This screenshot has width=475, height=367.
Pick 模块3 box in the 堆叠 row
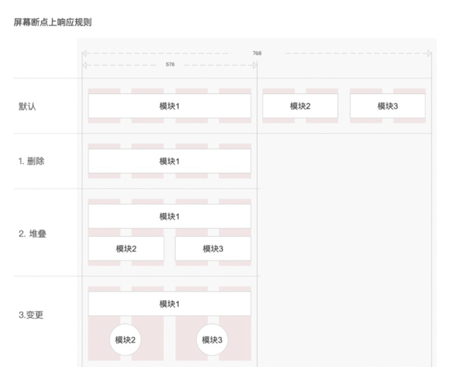213,249
